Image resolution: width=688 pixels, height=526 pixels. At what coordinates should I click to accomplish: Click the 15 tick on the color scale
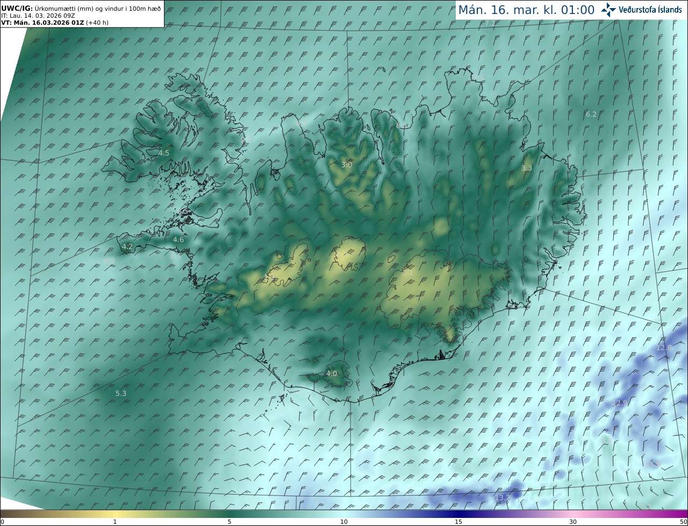[458, 522]
